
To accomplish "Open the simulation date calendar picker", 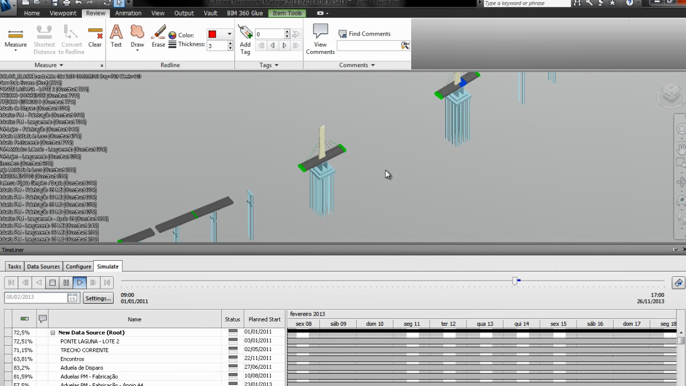I will (72, 298).
